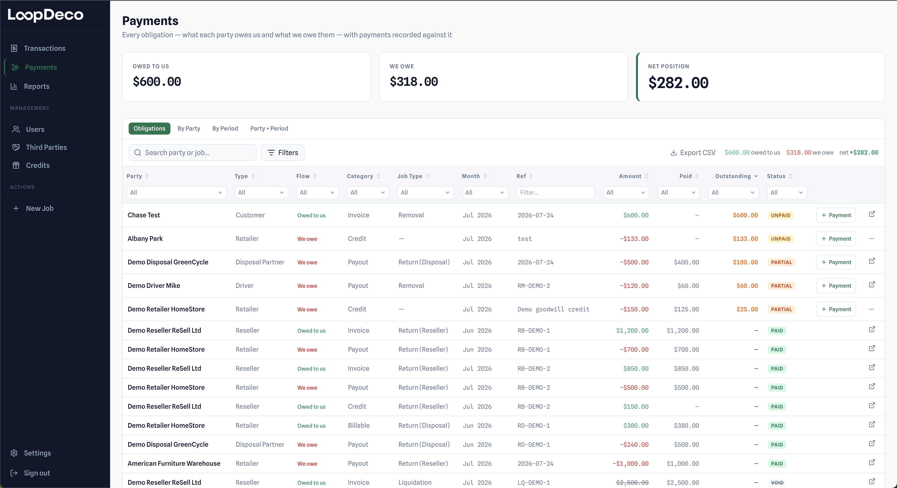Add payment for HomeStore goodwill credit
The image size is (897, 488).
tap(836, 309)
